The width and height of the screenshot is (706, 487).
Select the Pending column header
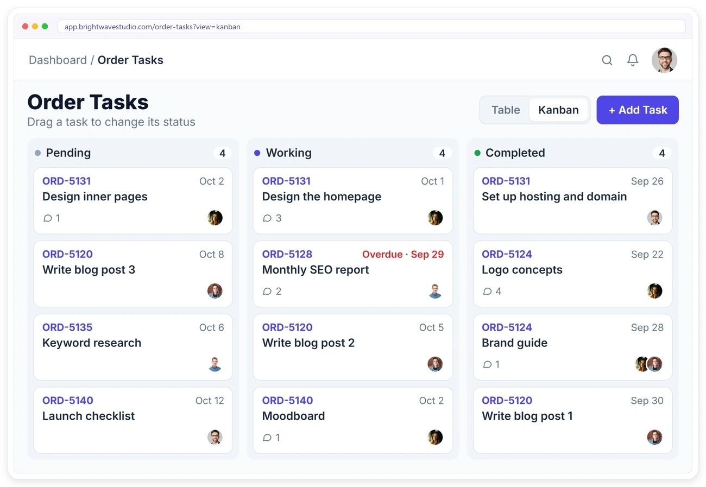pos(133,153)
